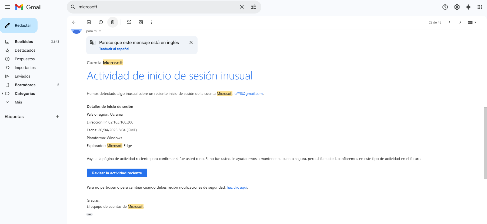Image resolution: width=487 pixels, height=224 pixels.
Task: Show trimmed content ellipsis button
Action: (89, 214)
